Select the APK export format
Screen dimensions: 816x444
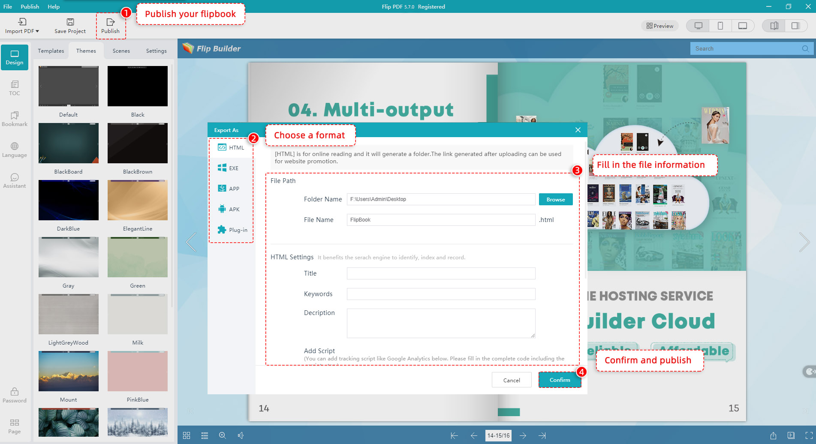coord(232,209)
